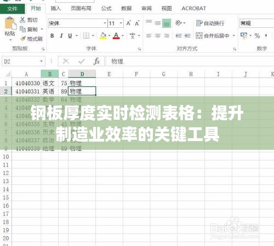Switch to the 插入 (Insert) tab
274x246 pixels.
point(56,8)
